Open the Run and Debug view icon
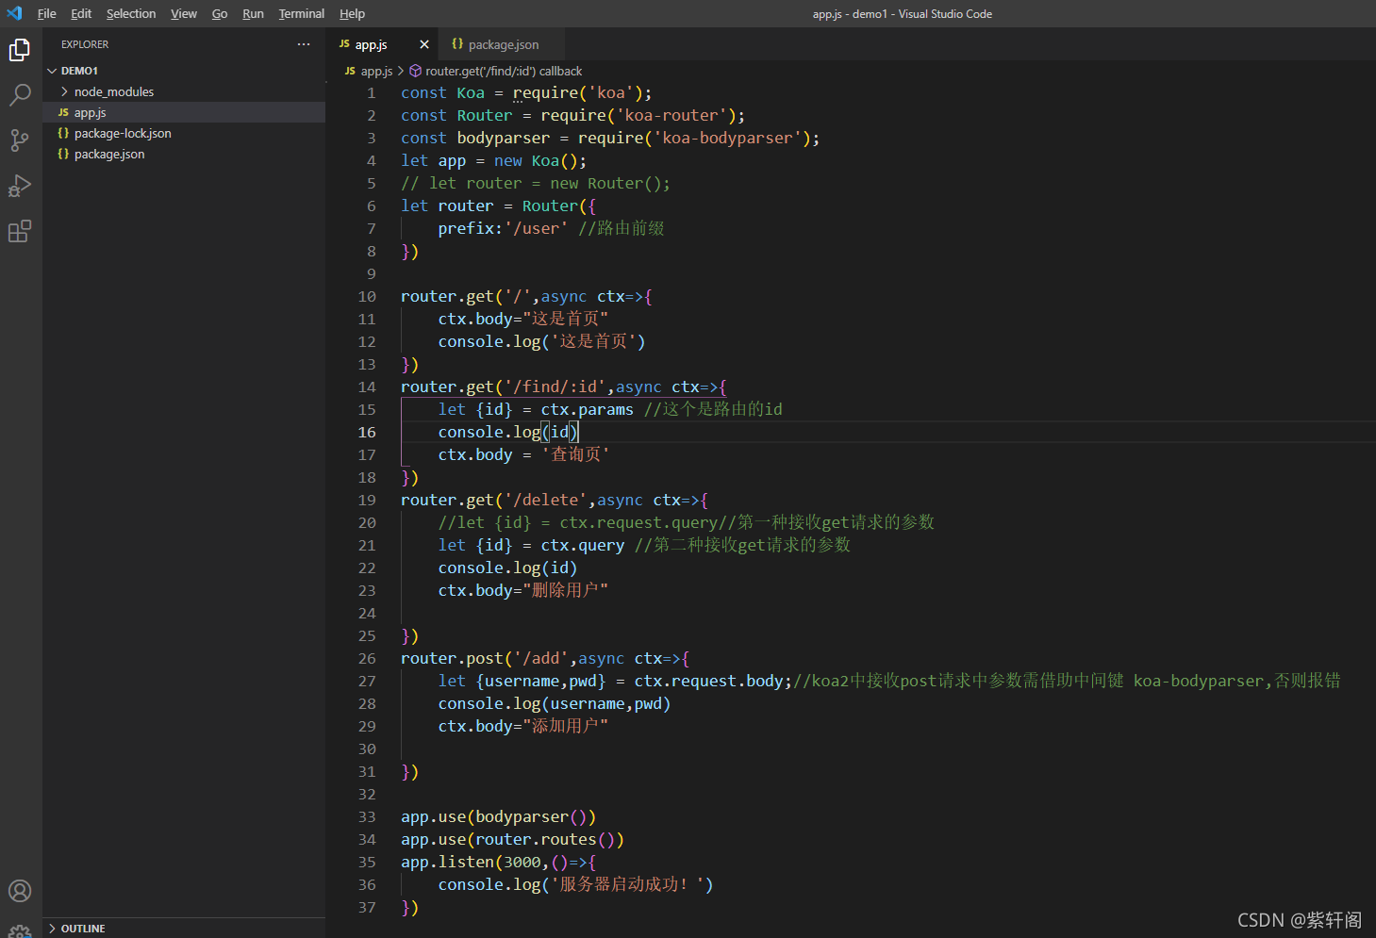Image resolution: width=1376 pixels, height=938 pixels. click(20, 186)
